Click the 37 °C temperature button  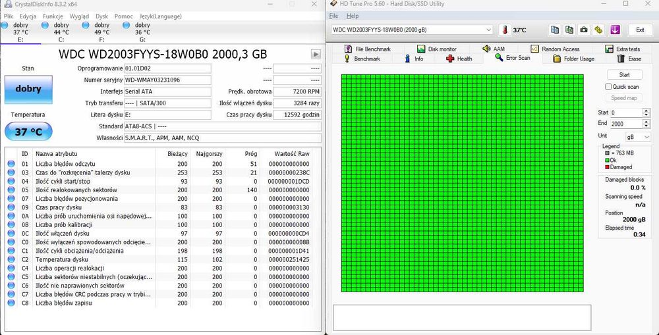click(x=28, y=132)
